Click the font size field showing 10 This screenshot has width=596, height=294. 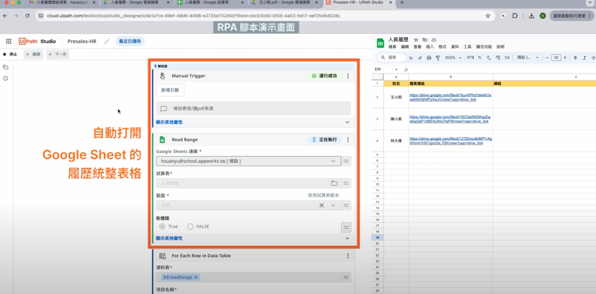pyautogui.click(x=556, y=58)
